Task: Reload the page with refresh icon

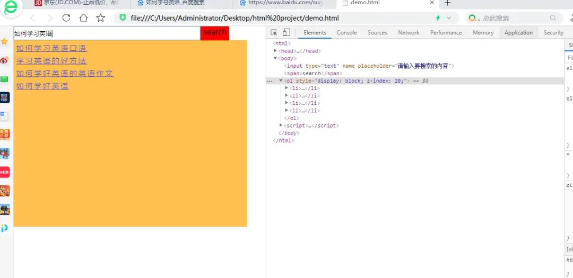Action: (66, 18)
